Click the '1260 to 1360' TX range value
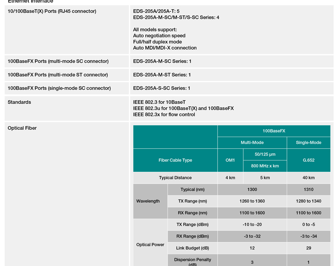Viewport: 336px width, 266px height. (252, 201)
